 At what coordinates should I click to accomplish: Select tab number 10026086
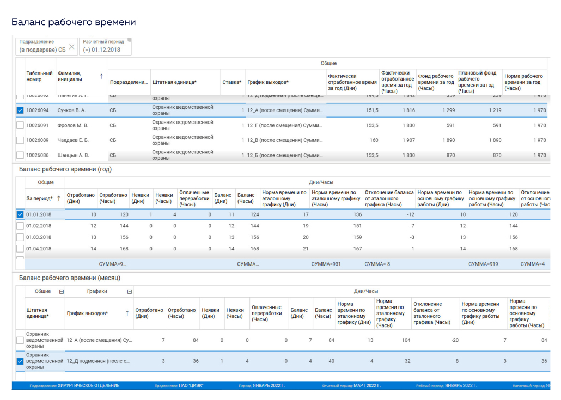(37, 156)
